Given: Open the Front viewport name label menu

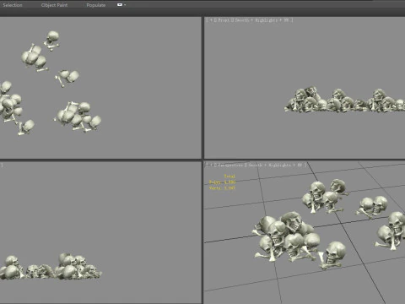Looking at the screenshot, I should pyautogui.click(x=224, y=20).
